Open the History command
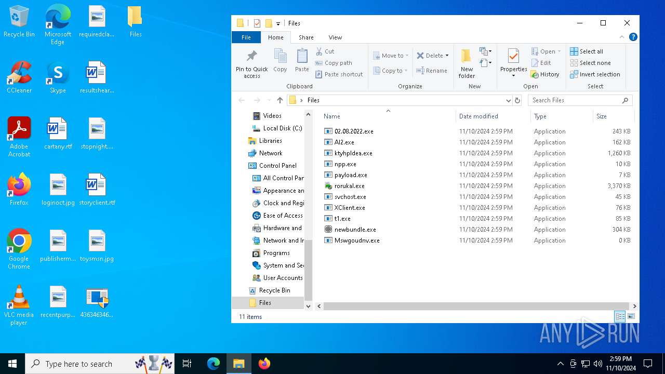 545,74
